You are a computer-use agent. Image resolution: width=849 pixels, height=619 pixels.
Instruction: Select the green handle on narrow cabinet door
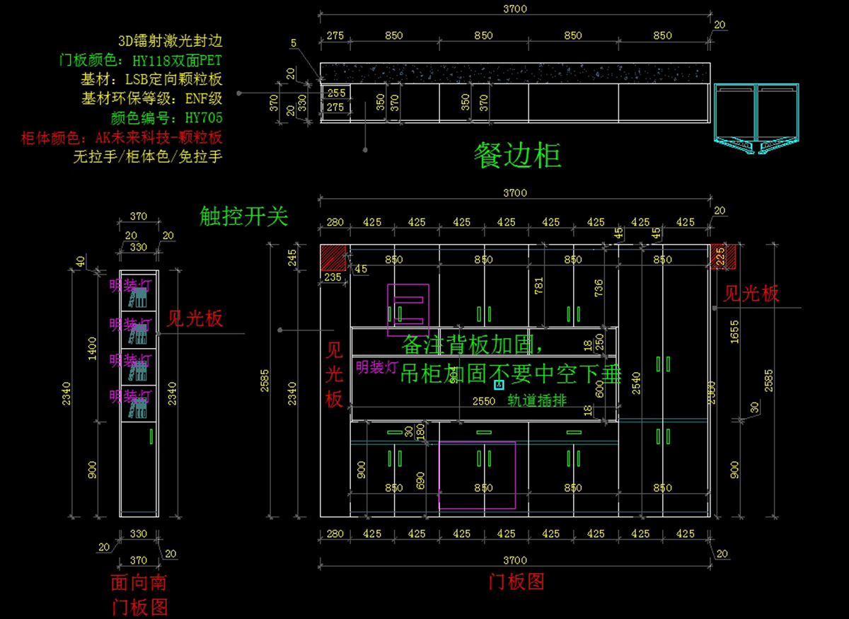pos(151,436)
